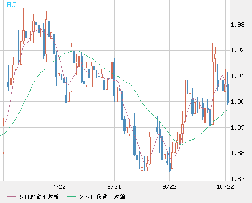
Task: Click the 1.89 price axis label
Action: coord(238,127)
